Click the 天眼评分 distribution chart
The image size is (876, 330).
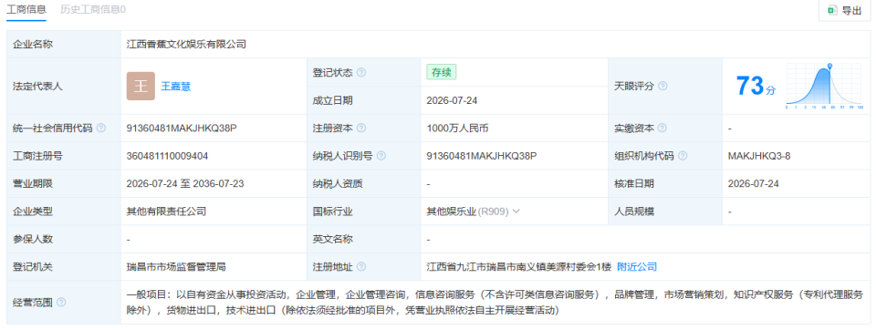(x=825, y=86)
